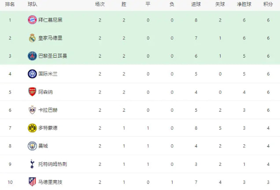
Task: Click the Borussia Dortmund BVB logo
Action: point(32,128)
